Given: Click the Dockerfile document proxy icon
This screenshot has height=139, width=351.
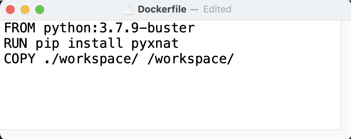Looking at the screenshot, I should [129, 10].
